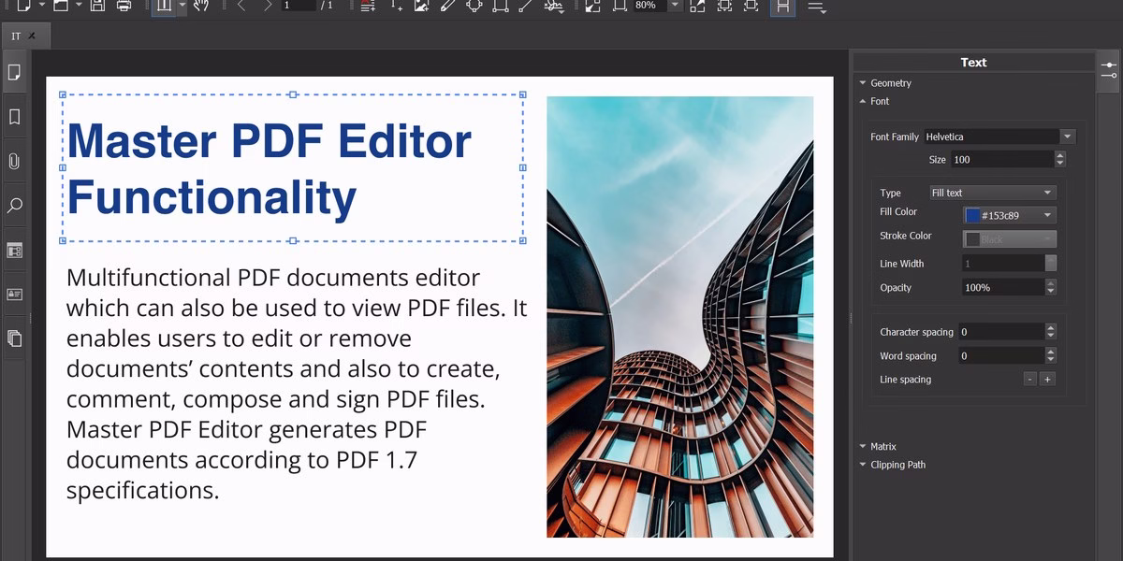Screen dimensions: 1123x561
Task: Click the font Size spinner arrows
Action: [1060, 160]
